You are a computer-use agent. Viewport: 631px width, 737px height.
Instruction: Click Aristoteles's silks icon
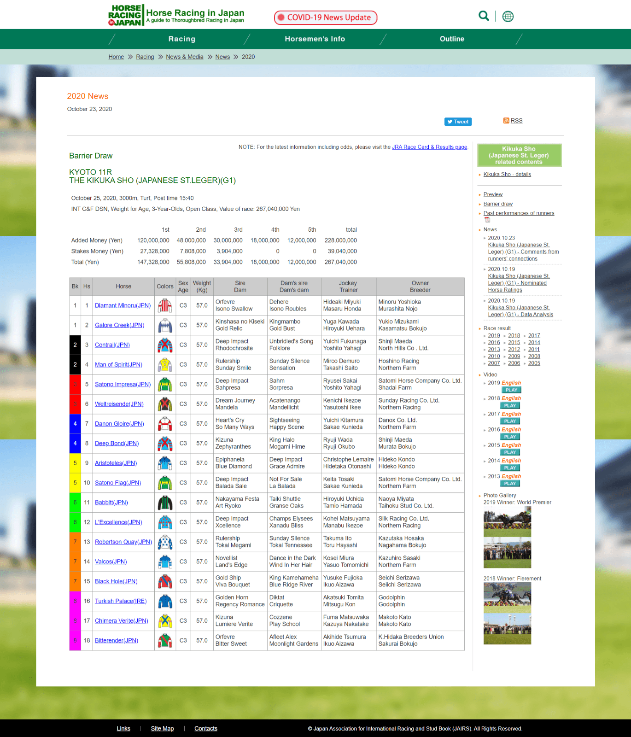165,463
